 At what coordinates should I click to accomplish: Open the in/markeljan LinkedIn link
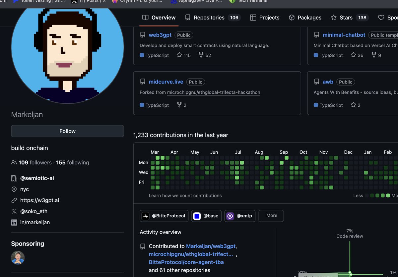pos(35,222)
